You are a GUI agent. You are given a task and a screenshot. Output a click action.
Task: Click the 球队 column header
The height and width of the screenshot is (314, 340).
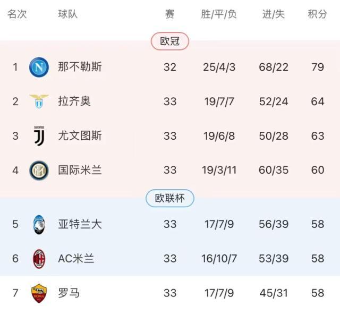(x=68, y=14)
